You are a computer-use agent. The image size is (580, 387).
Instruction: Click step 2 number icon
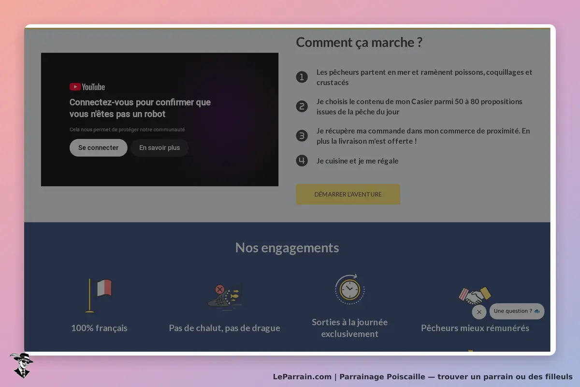pos(302,106)
